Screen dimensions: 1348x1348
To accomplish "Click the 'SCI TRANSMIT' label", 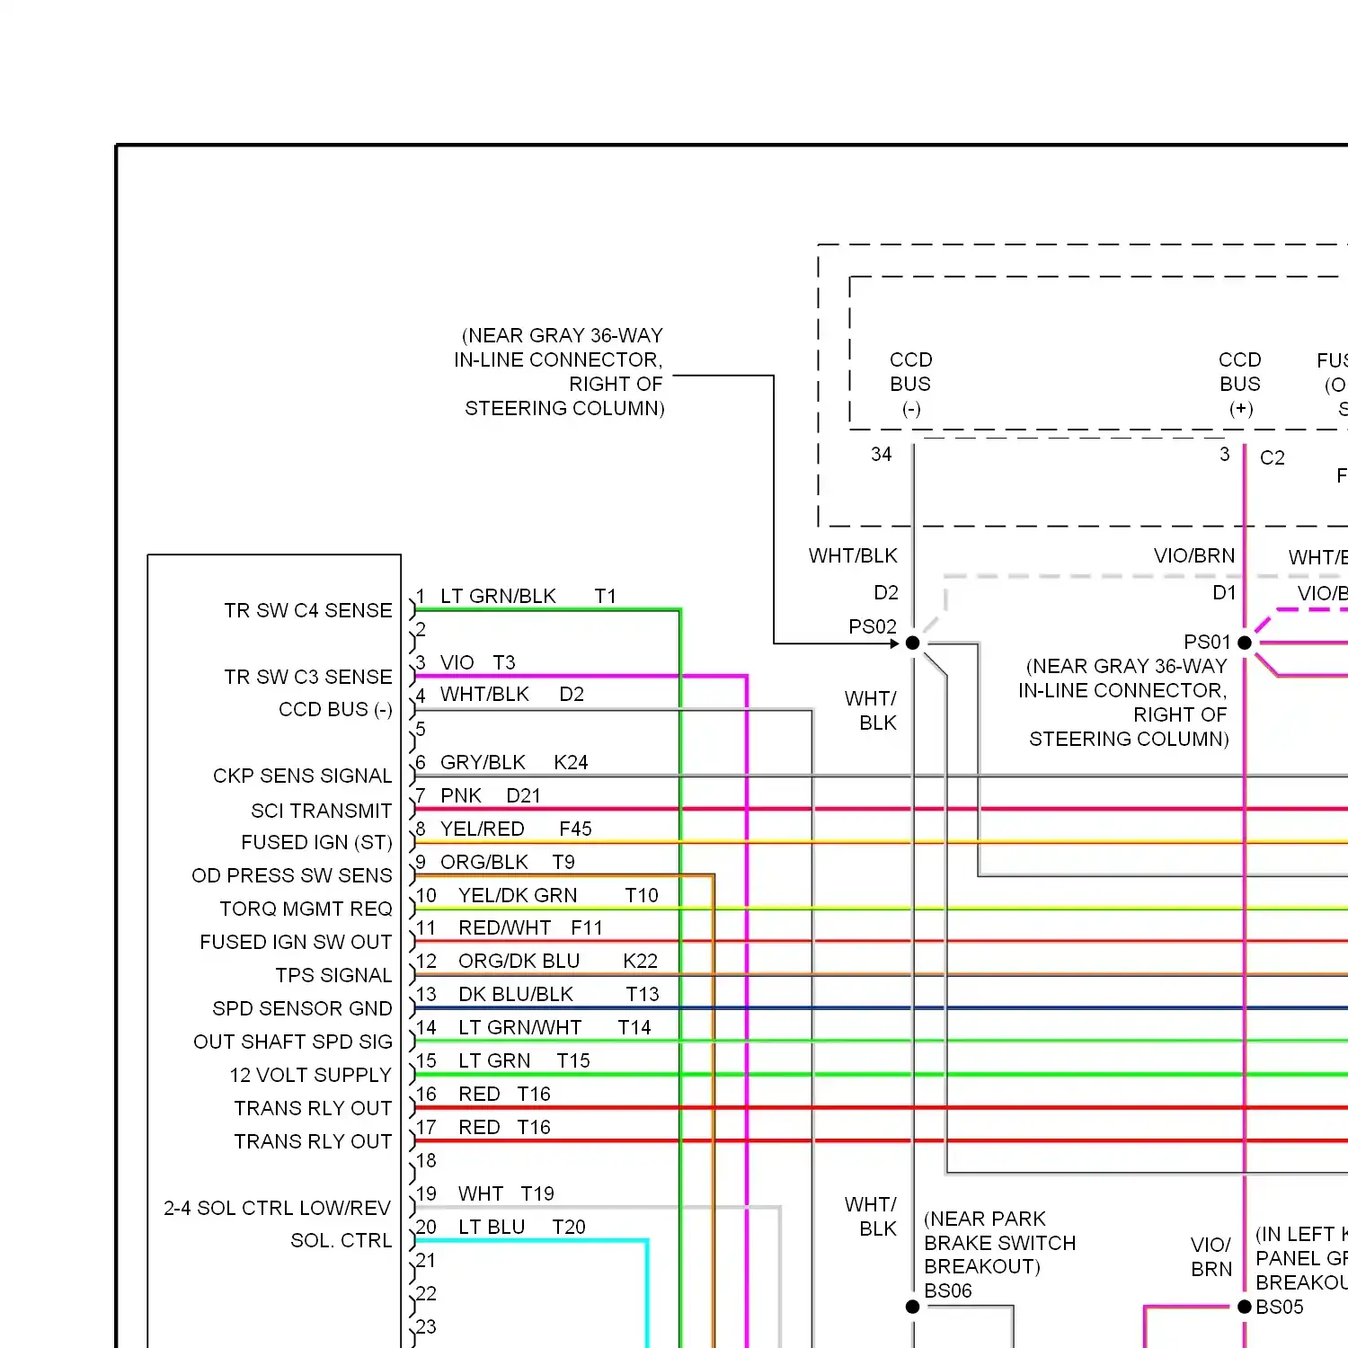I will pos(322,811).
